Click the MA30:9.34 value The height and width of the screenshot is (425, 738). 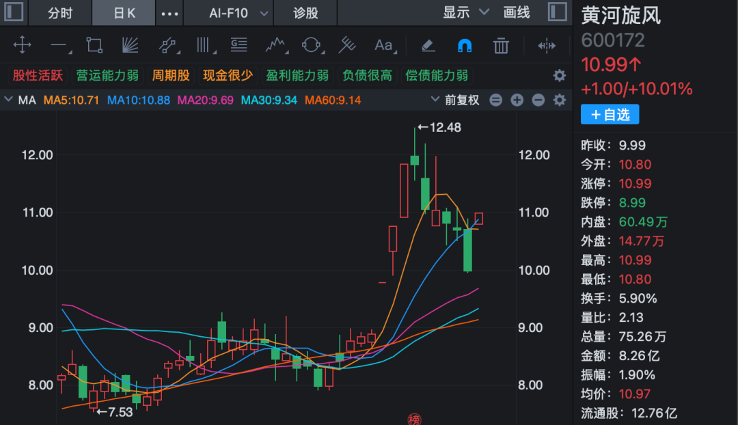click(269, 100)
